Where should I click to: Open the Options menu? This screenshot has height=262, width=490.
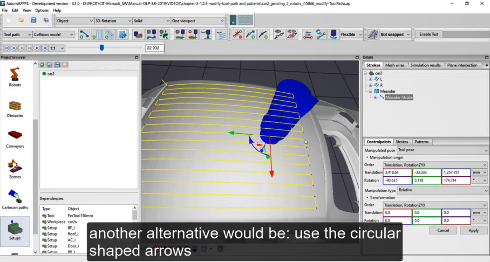tap(42, 10)
